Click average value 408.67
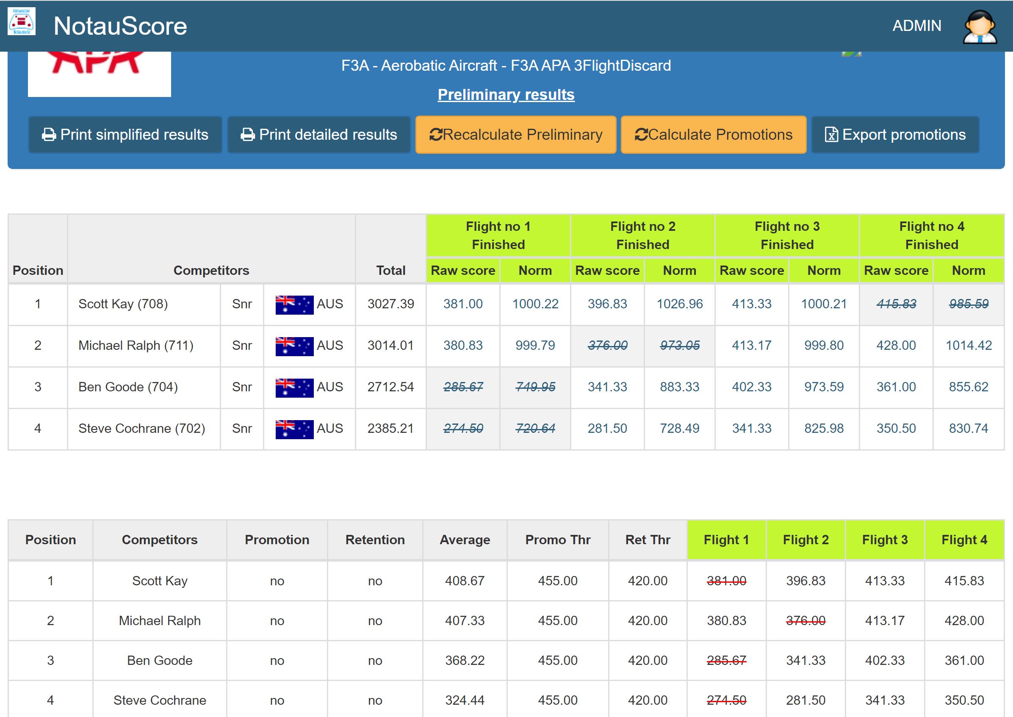Screen dimensions: 1013x717 [465, 581]
